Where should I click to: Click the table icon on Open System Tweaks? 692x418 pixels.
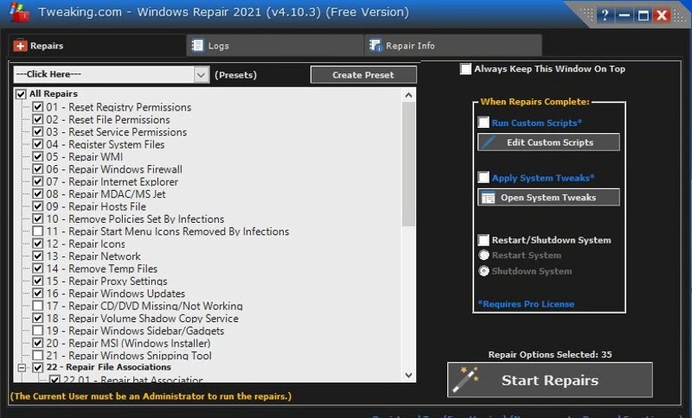tap(488, 197)
